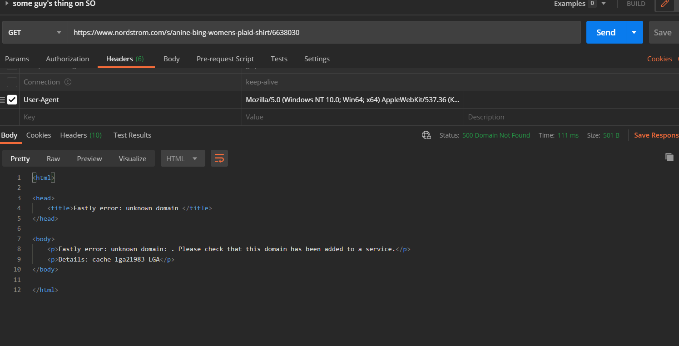Click the globe network icon beside Status
This screenshot has height=346, width=679.
[426, 135]
